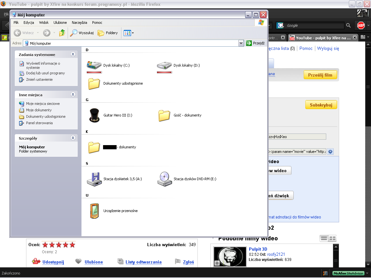Click Wyświetl informacje o systemie
371x278 pixels.
(x=43, y=66)
